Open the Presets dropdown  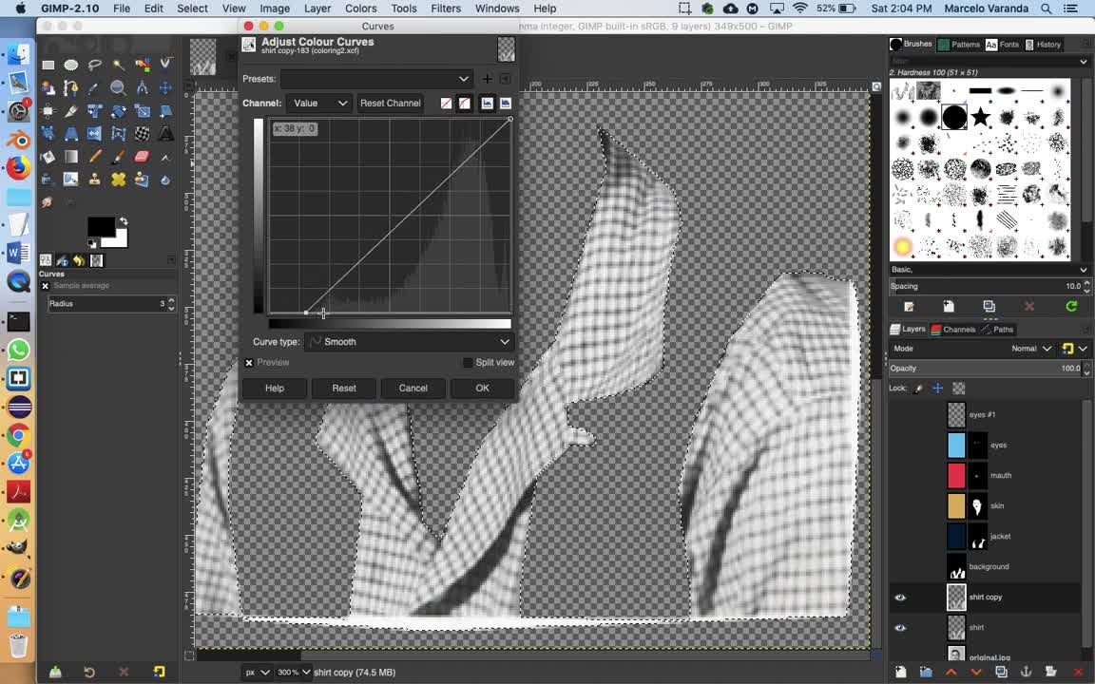376,79
